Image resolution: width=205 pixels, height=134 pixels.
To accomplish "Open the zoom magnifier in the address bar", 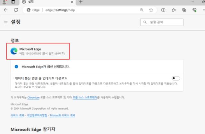I will [x=142, y=10].
